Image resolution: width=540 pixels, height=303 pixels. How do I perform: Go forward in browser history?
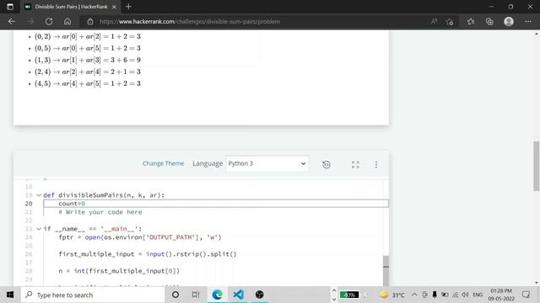(30, 21)
